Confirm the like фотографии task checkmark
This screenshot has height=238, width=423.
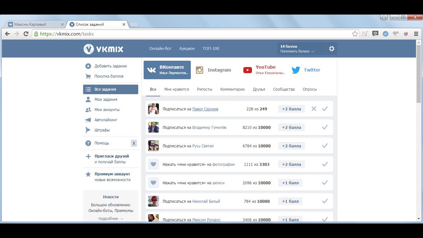point(325,164)
